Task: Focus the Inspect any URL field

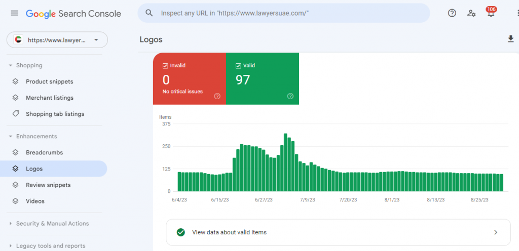Action: [x=284, y=13]
